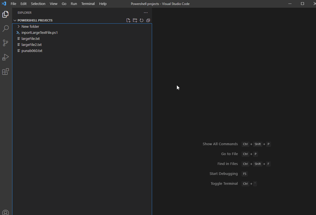Open the Selection menu
316x215 pixels.
[38, 4]
